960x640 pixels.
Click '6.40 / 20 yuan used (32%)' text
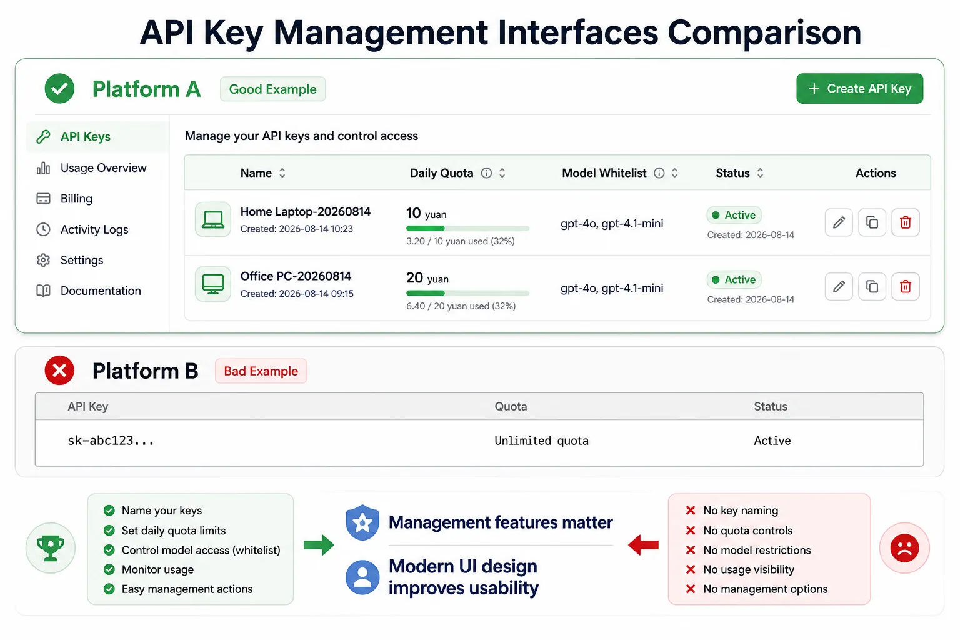click(461, 306)
